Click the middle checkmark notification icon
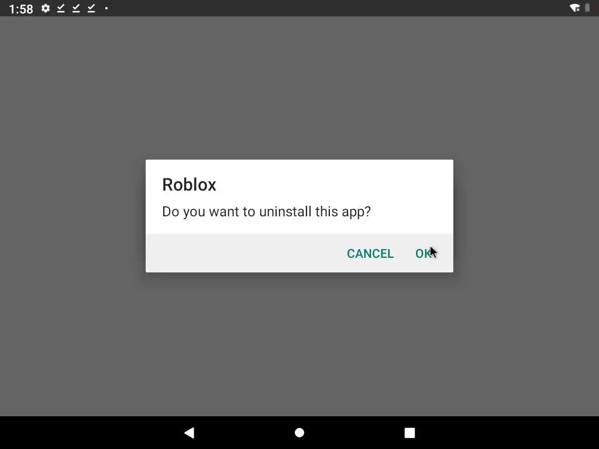599x449 pixels. click(76, 8)
